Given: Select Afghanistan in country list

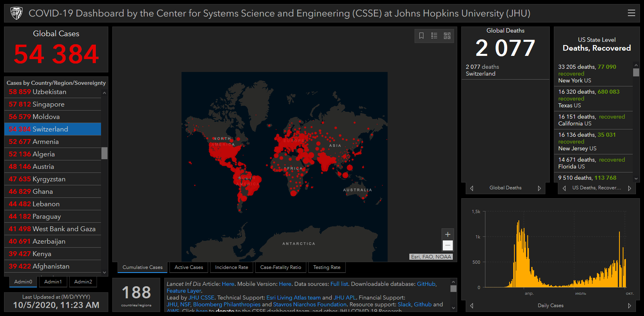Looking at the screenshot, I should pyautogui.click(x=53, y=266).
